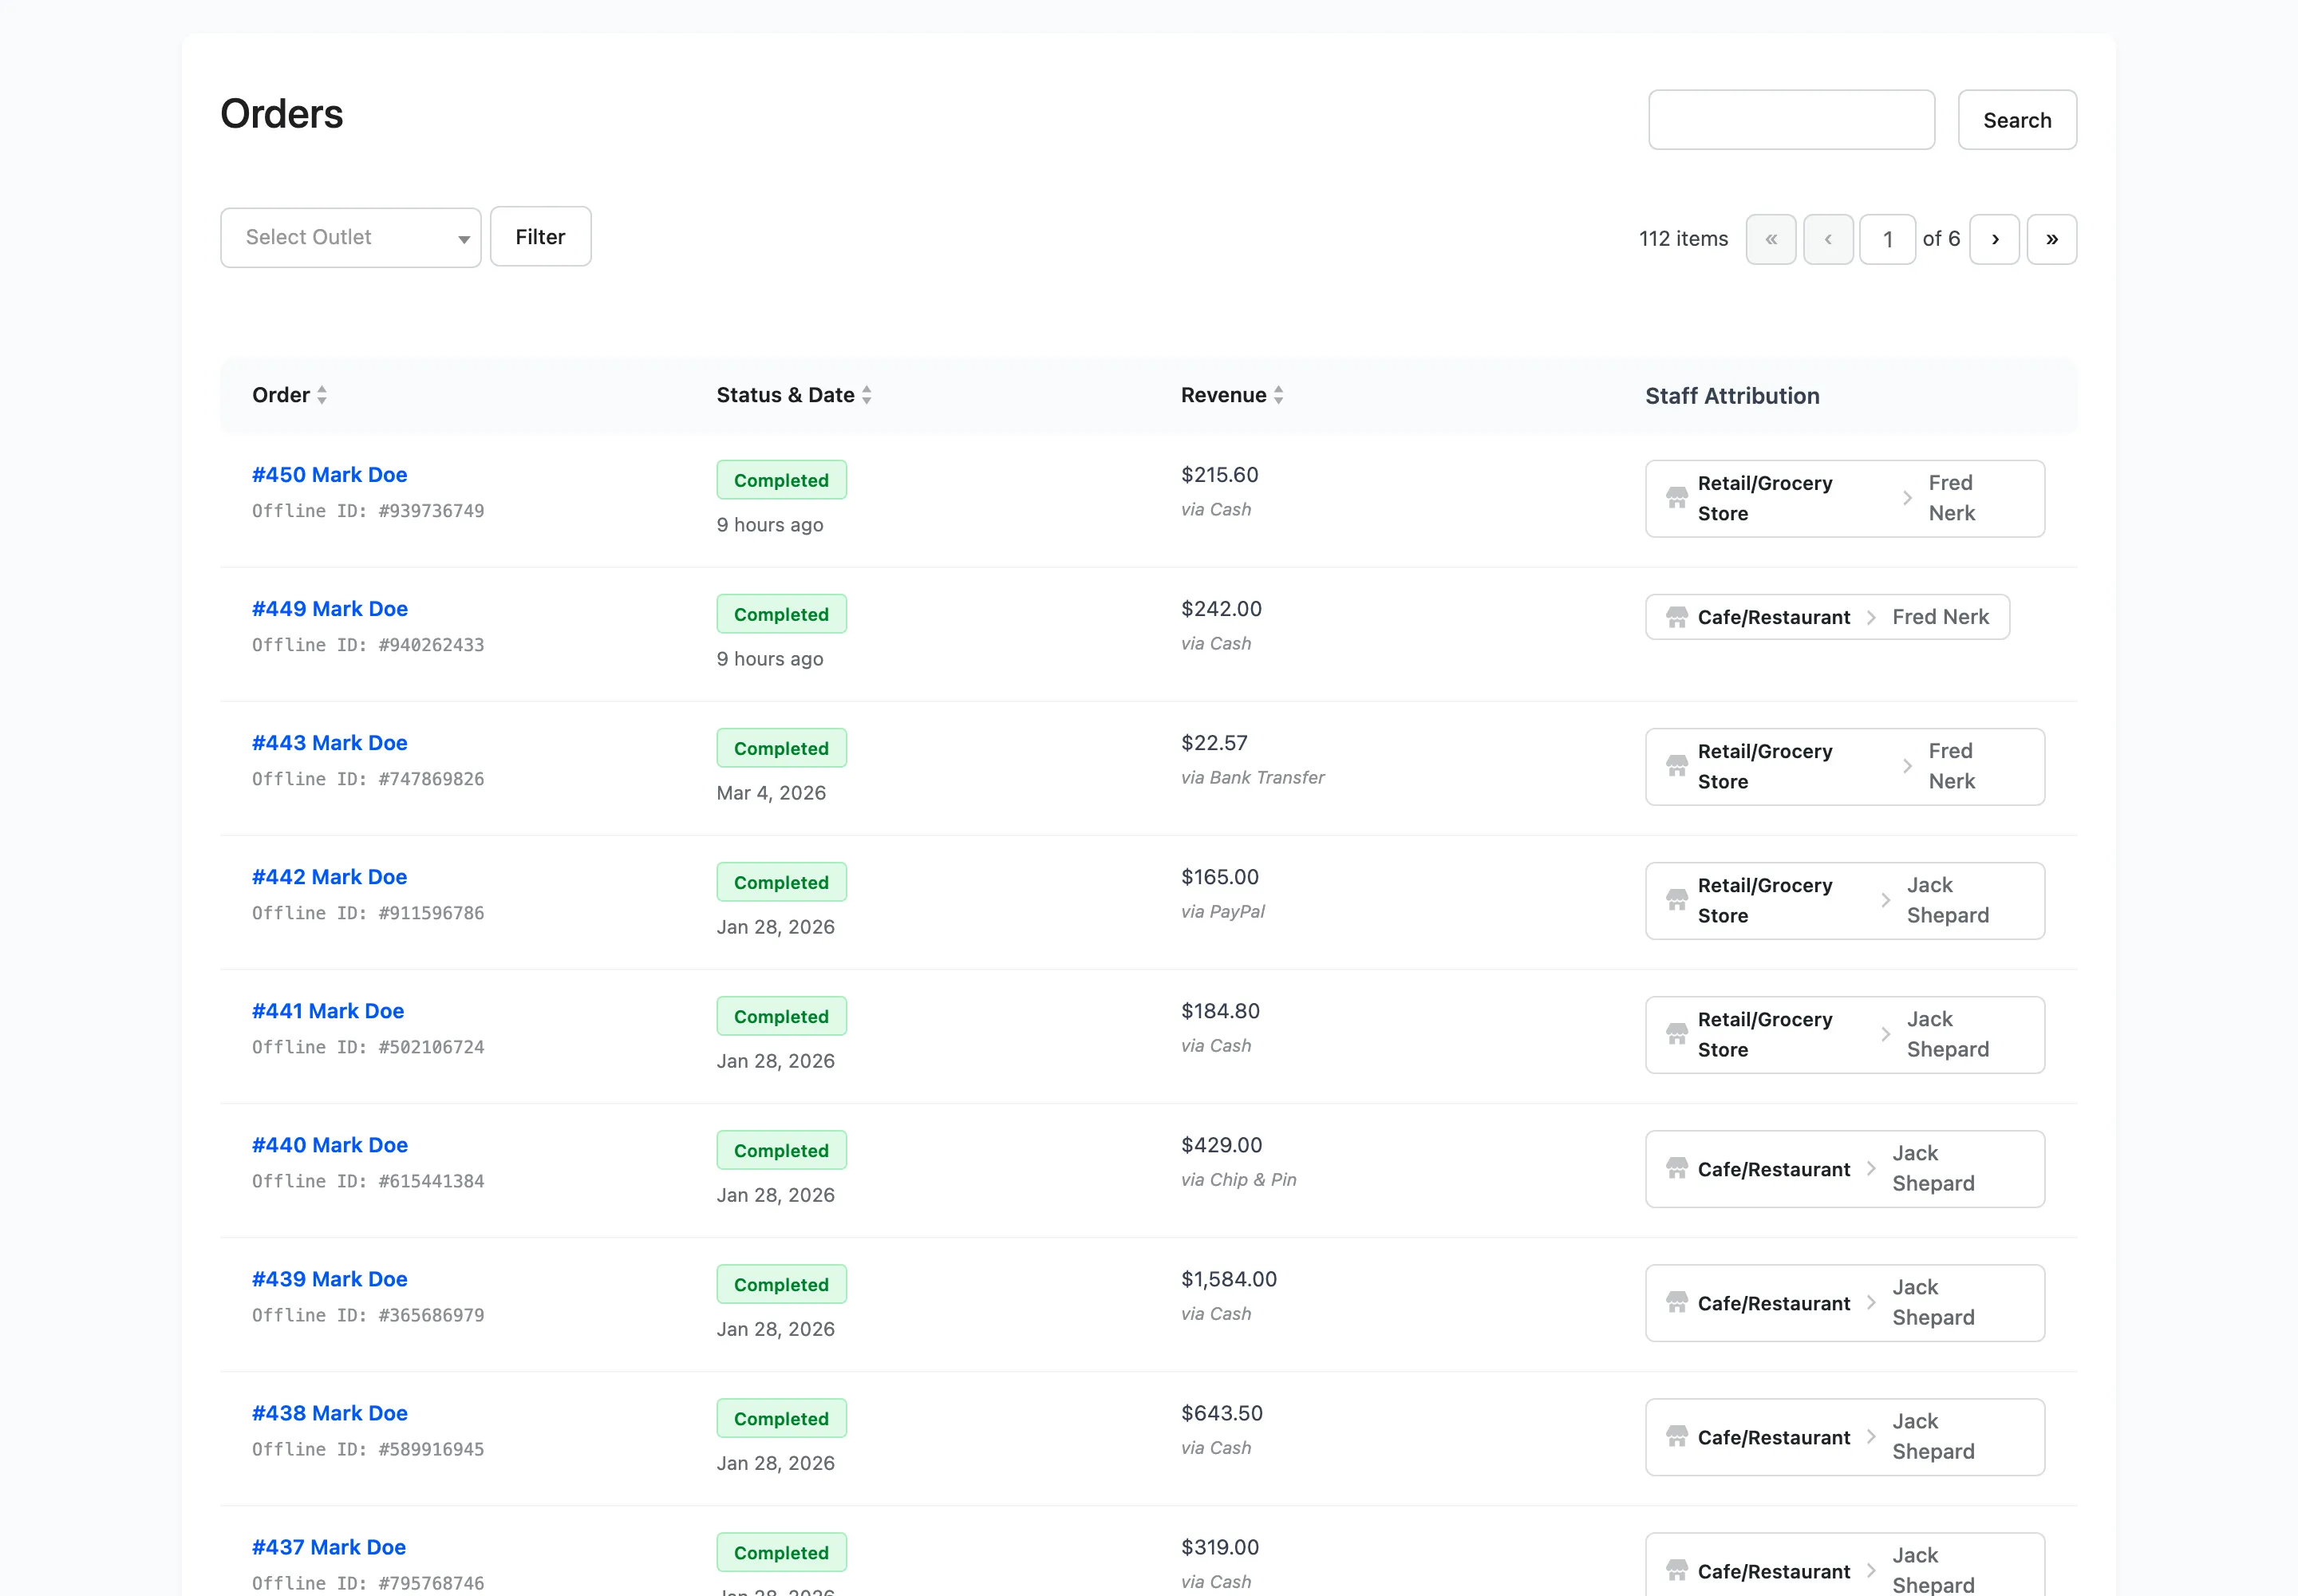
Task: Open order #442 Mark Doe
Action: point(329,877)
